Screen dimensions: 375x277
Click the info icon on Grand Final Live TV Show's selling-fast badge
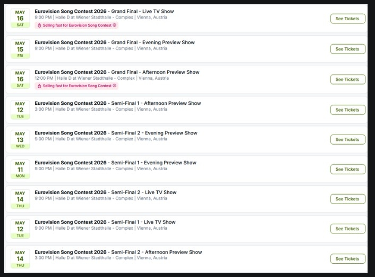point(115,25)
